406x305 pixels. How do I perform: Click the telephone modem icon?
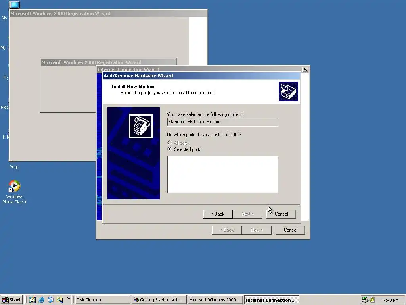point(141,126)
